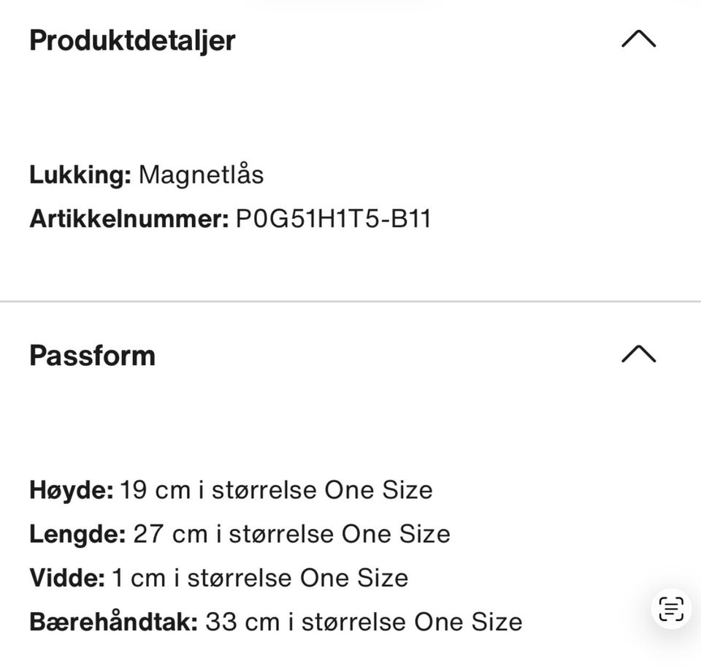Select the Artikkelnummer label
The width and height of the screenshot is (701, 672).
(x=129, y=218)
